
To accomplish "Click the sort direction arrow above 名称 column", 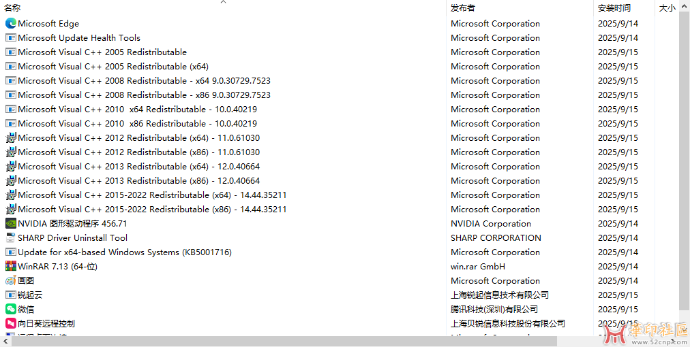I will click(x=223, y=2).
